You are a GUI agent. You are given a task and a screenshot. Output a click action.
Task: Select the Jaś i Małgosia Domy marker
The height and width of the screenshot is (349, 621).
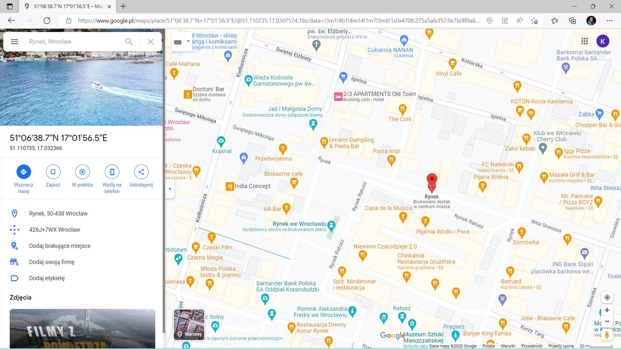[313, 125]
